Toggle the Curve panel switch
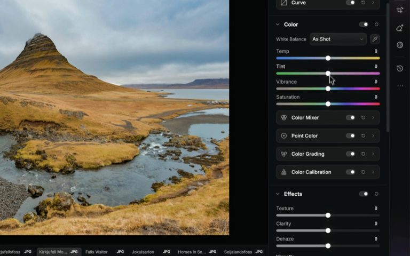 (350, 3)
